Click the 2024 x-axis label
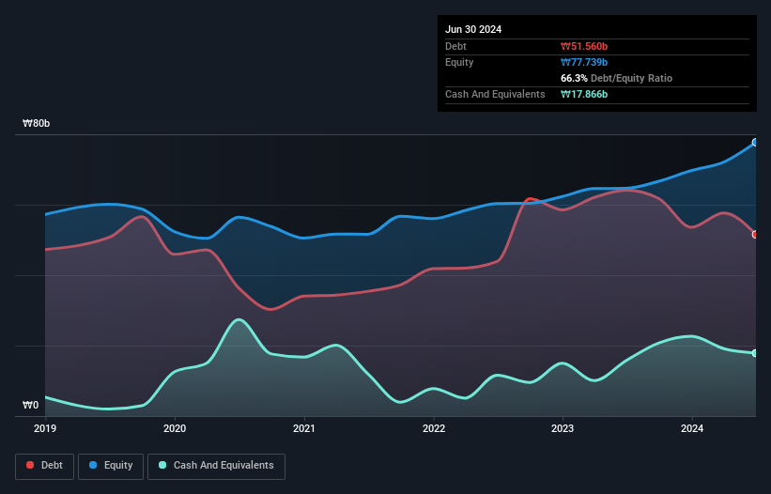This screenshot has width=771, height=494. click(x=692, y=428)
